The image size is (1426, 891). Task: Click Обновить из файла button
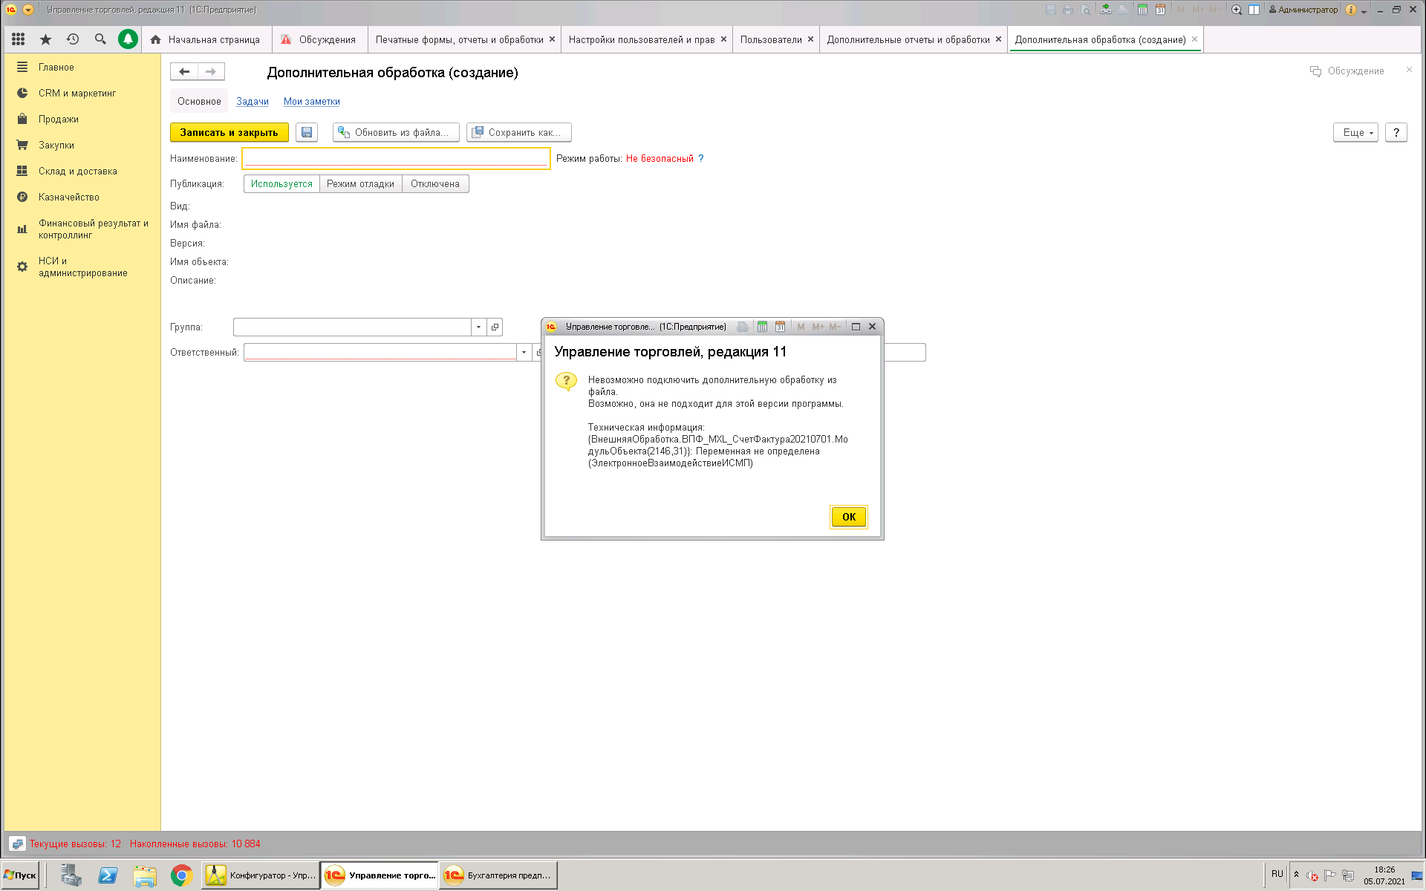(x=396, y=132)
